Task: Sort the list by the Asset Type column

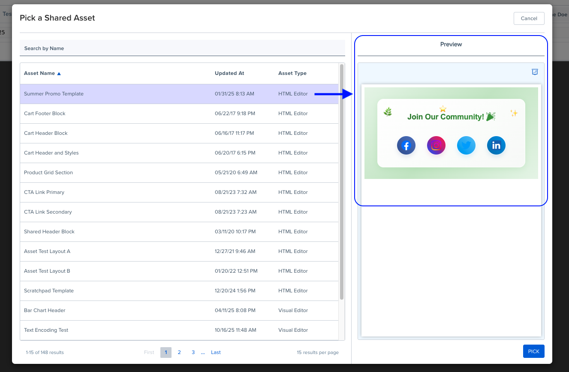Action: click(292, 73)
